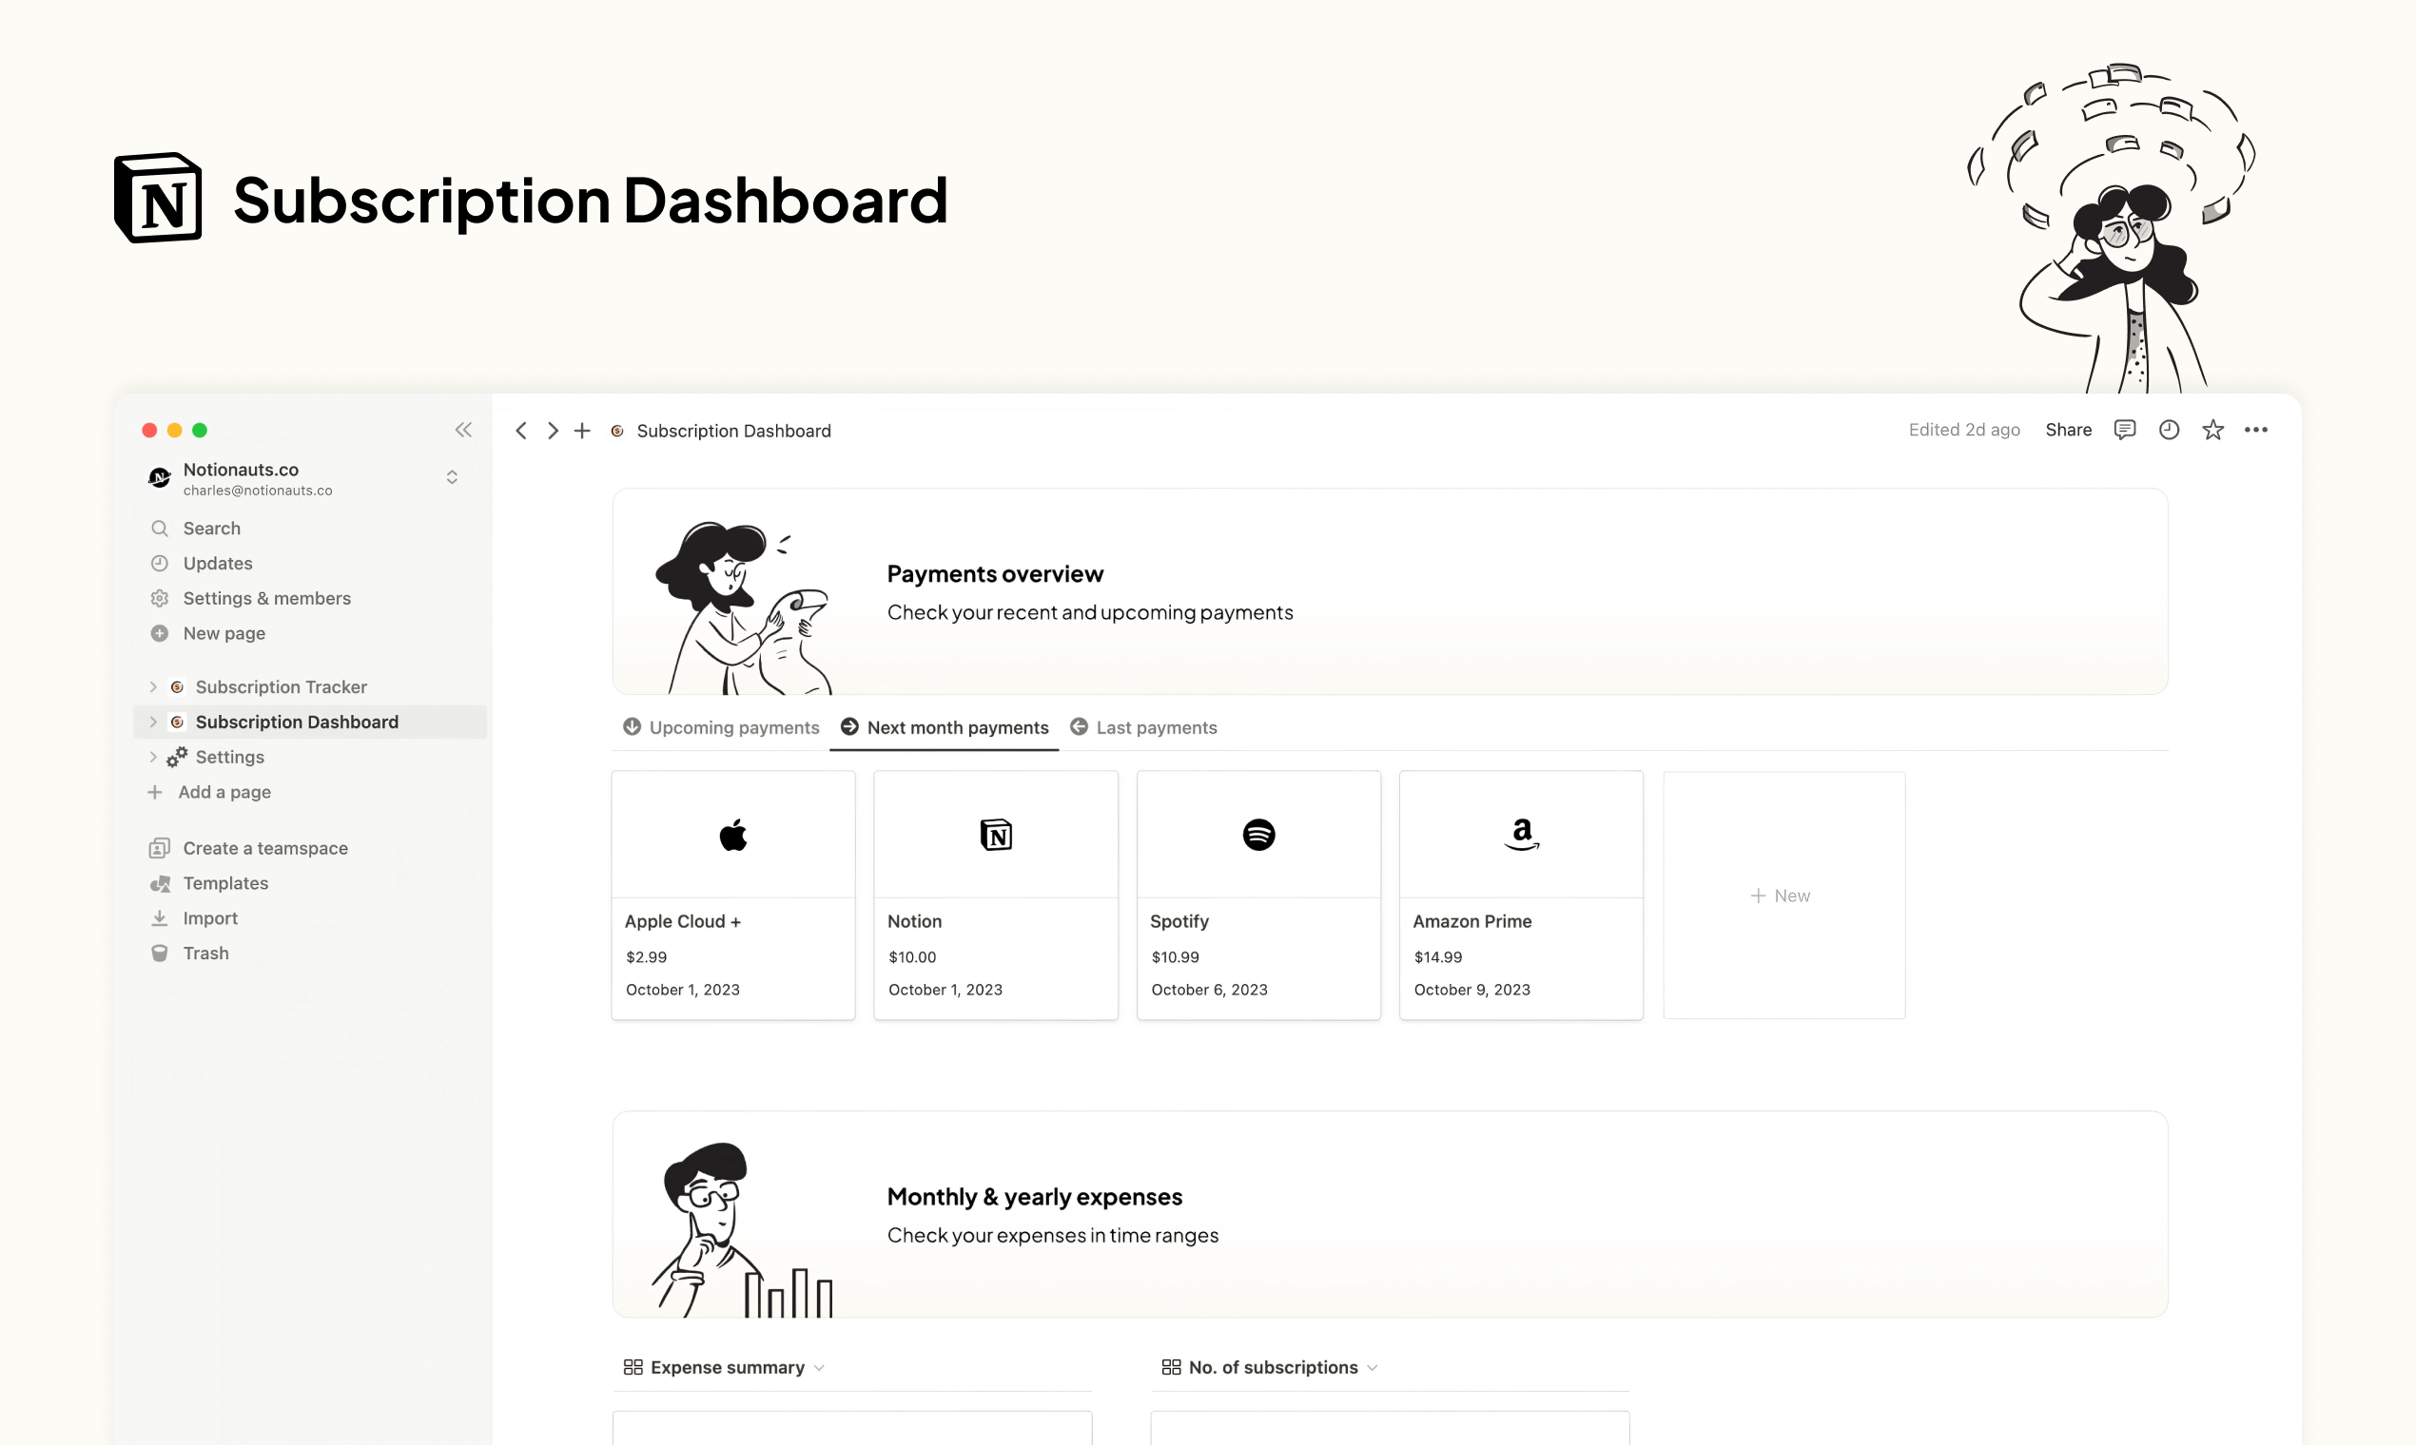
Task: Open Settings & members
Action: tap(267, 598)
